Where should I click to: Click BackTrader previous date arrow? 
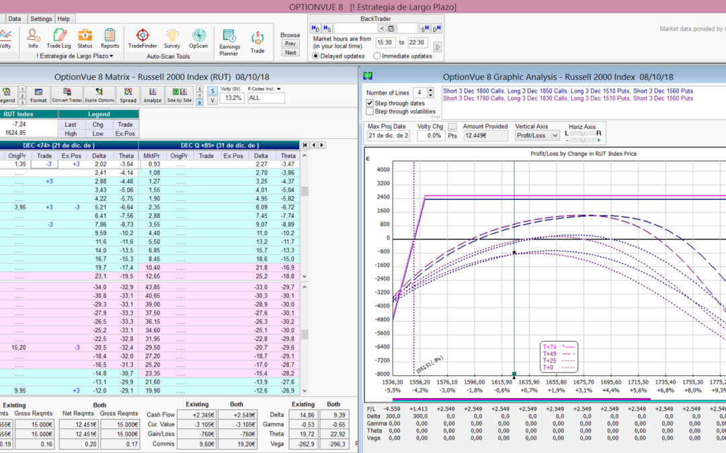tap(382, 29)
